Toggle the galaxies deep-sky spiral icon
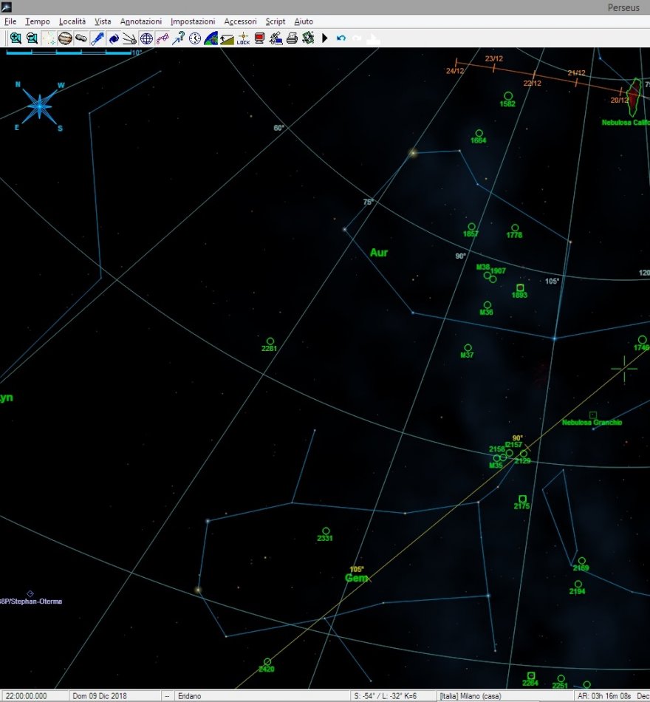Viewport: 650px width, 702px height. tap(114, 38)
